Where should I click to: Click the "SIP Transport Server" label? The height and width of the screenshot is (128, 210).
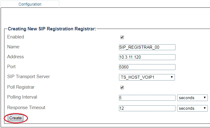(x=28, y=77)
